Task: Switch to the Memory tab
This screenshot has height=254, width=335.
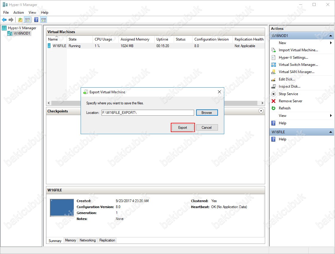Action: [70, 240]
